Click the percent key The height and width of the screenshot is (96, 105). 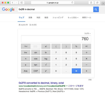click(76, 46)
